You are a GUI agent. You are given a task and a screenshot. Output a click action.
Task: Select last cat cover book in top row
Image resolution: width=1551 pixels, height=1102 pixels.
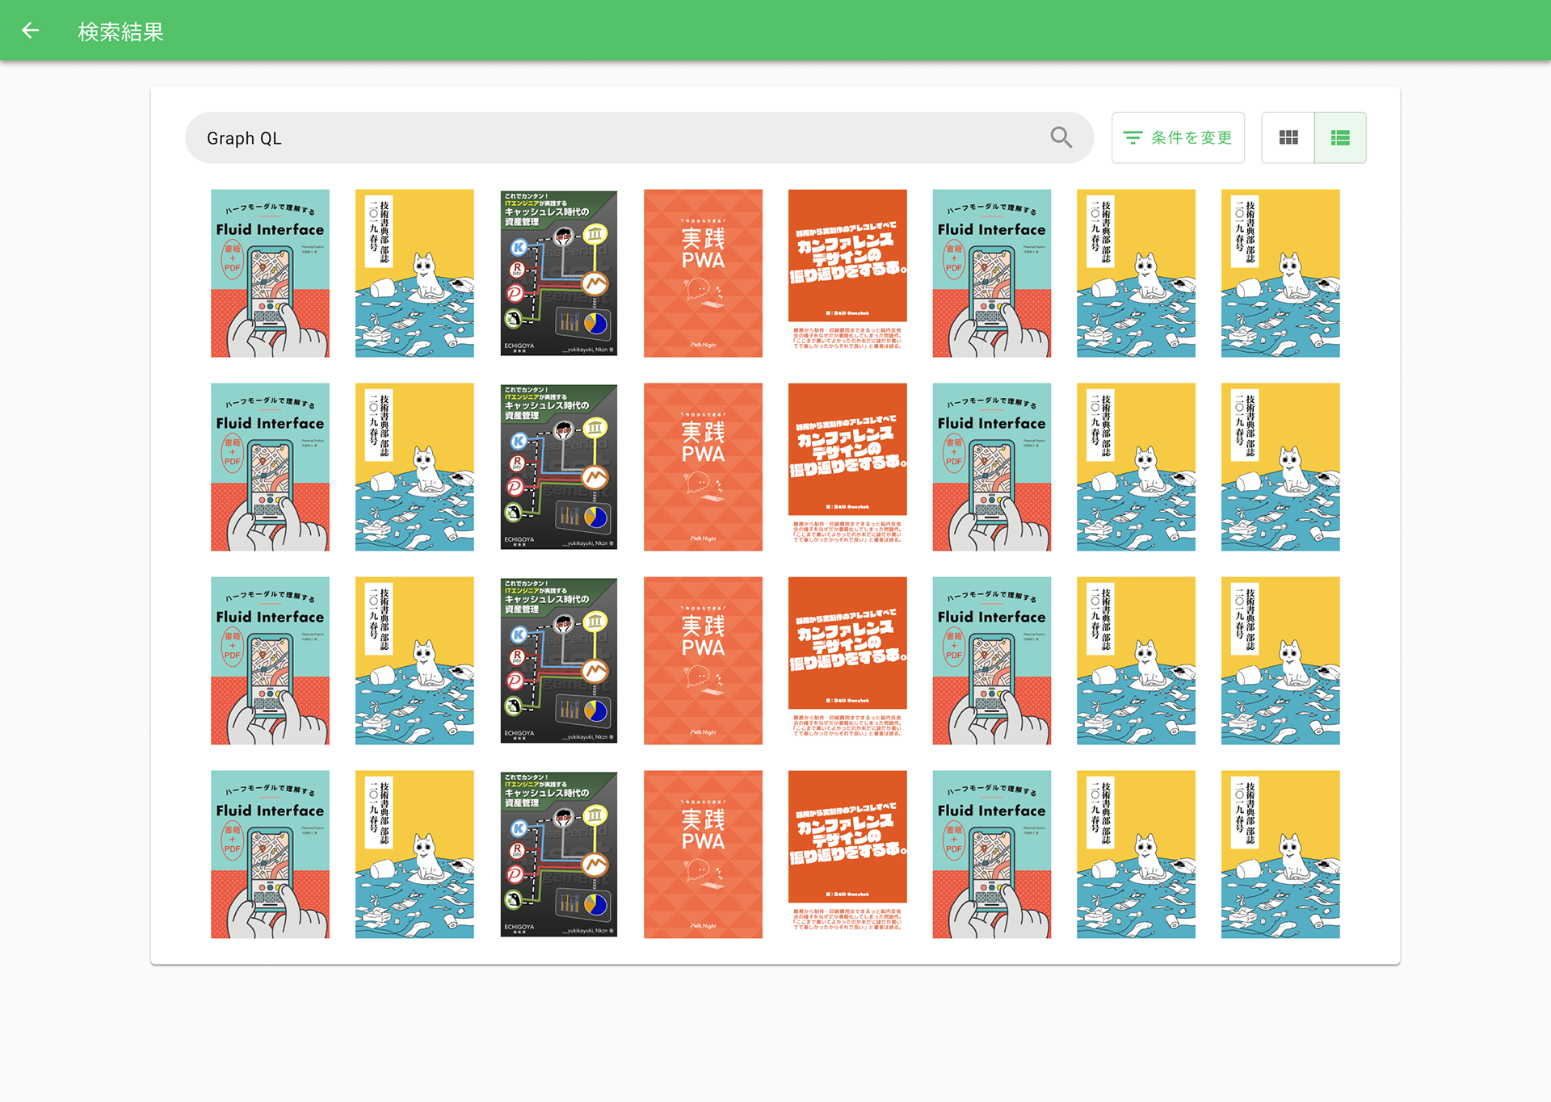tap(1280, 273)
